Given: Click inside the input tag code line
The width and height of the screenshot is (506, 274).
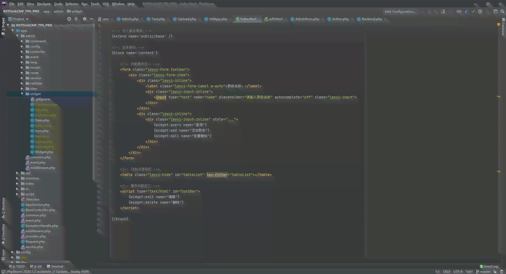Looking at the screenshot, I should pos(255,97).
